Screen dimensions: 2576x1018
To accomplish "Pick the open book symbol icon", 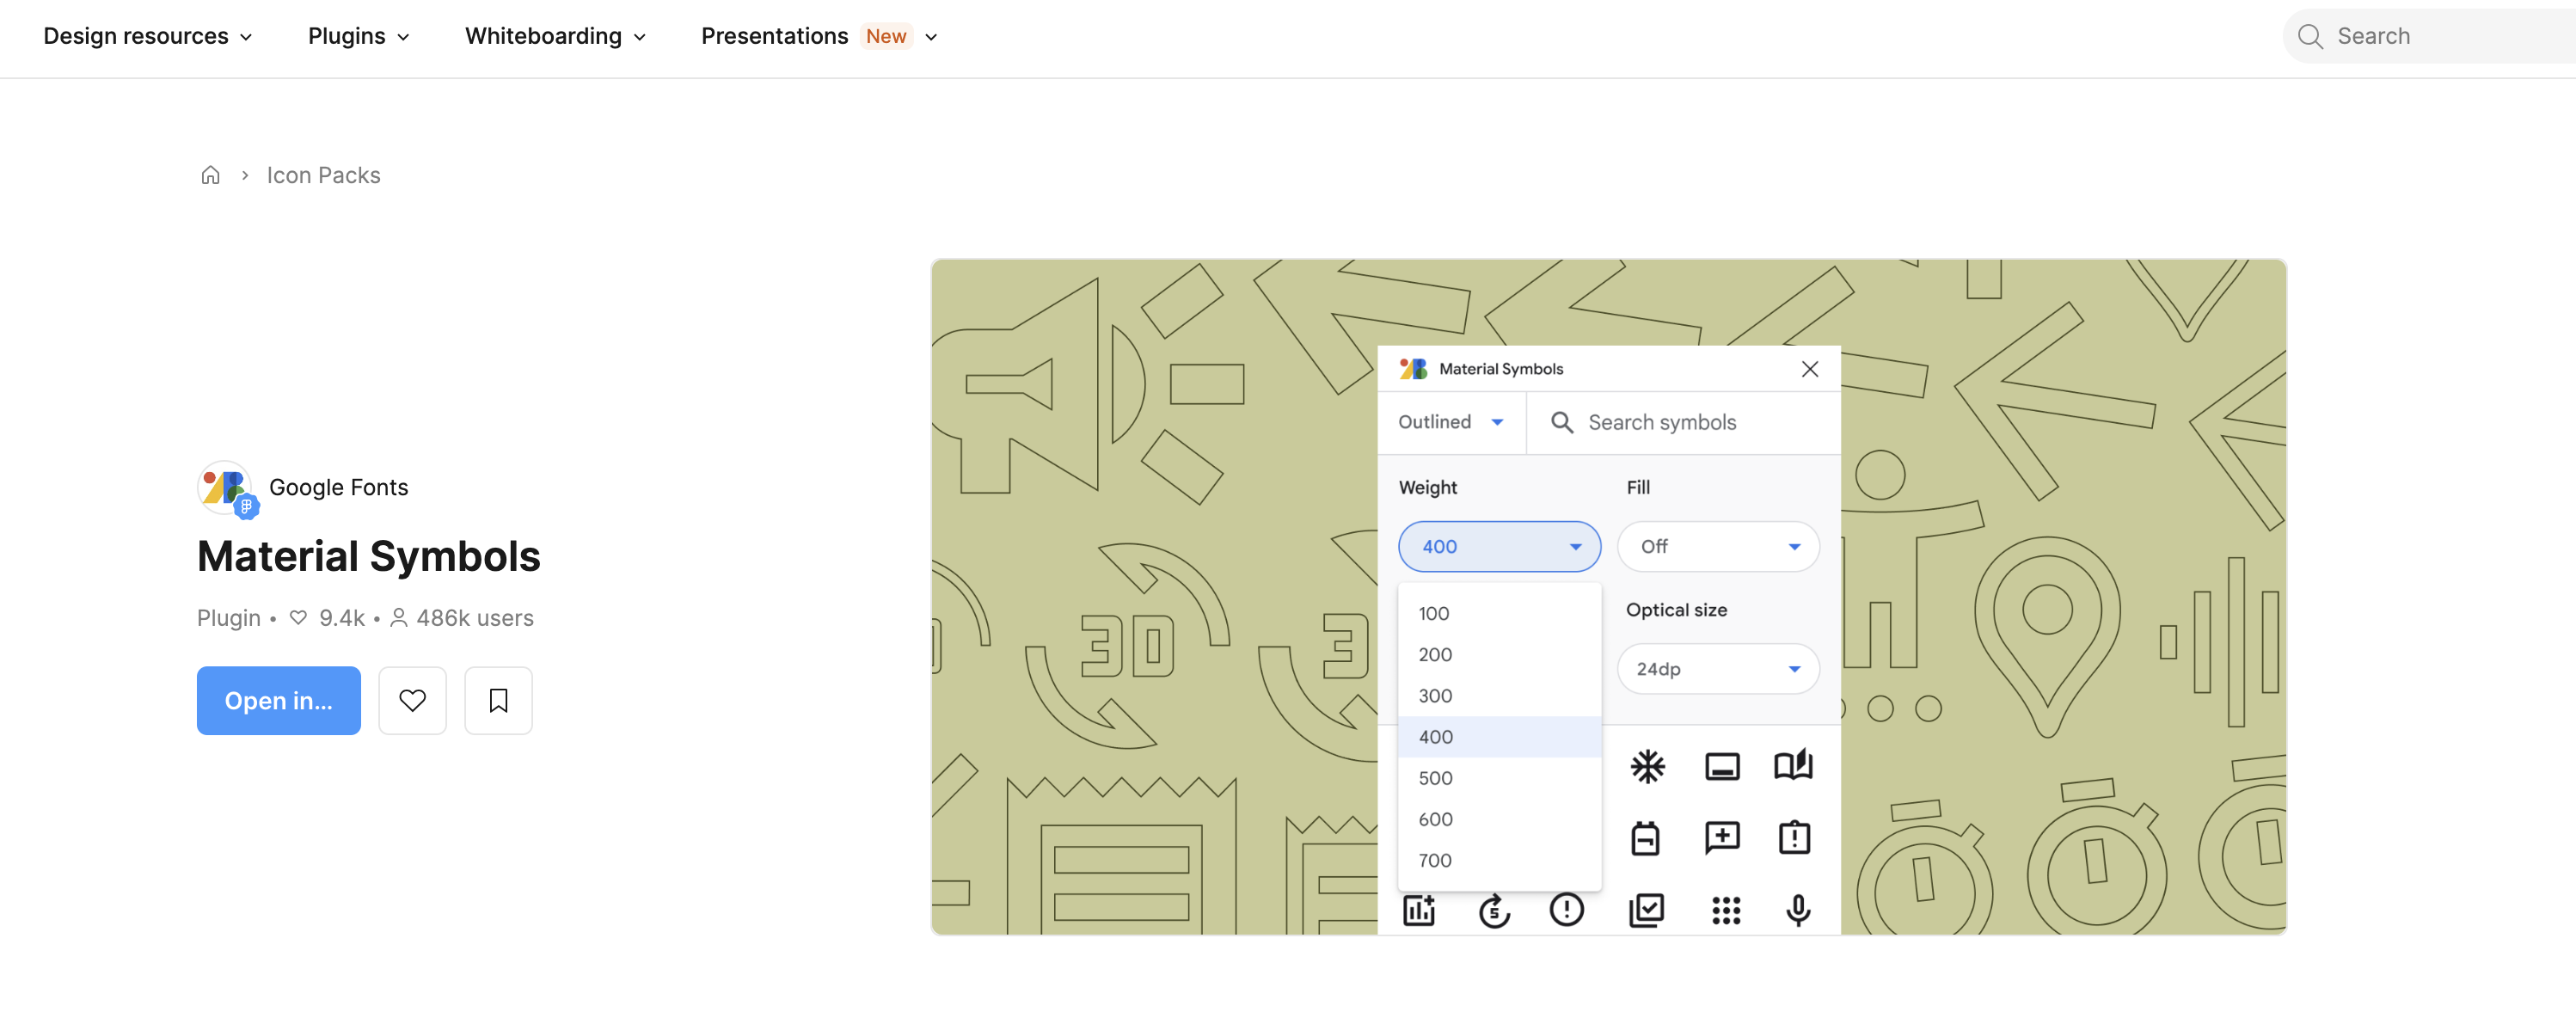I will coord(1794,765).
